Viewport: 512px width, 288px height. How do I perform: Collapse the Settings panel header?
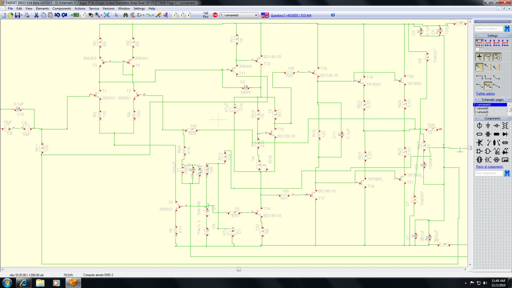492,36
